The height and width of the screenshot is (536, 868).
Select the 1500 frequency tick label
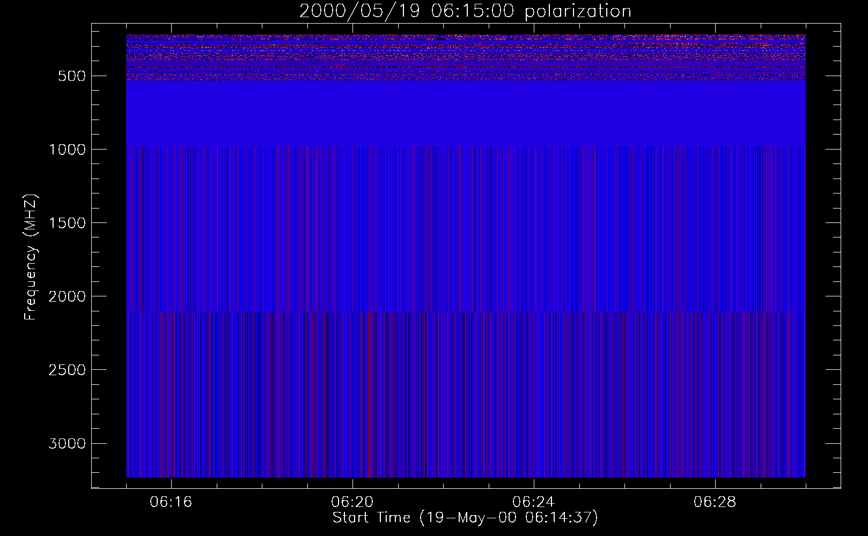(x=67, y=223)
